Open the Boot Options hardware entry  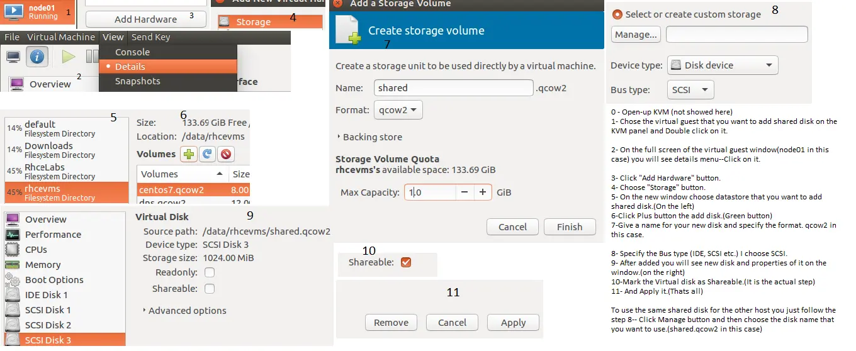(53, 280)
